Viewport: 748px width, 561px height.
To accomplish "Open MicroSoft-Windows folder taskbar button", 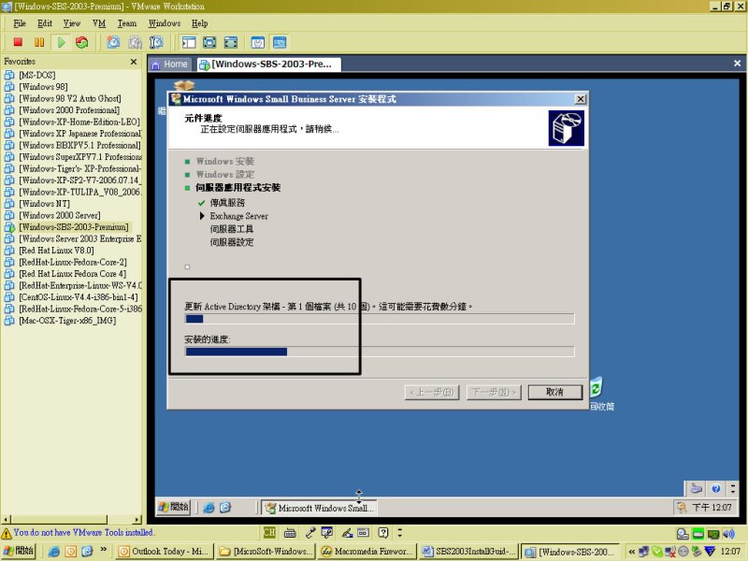I will point(266,552).
